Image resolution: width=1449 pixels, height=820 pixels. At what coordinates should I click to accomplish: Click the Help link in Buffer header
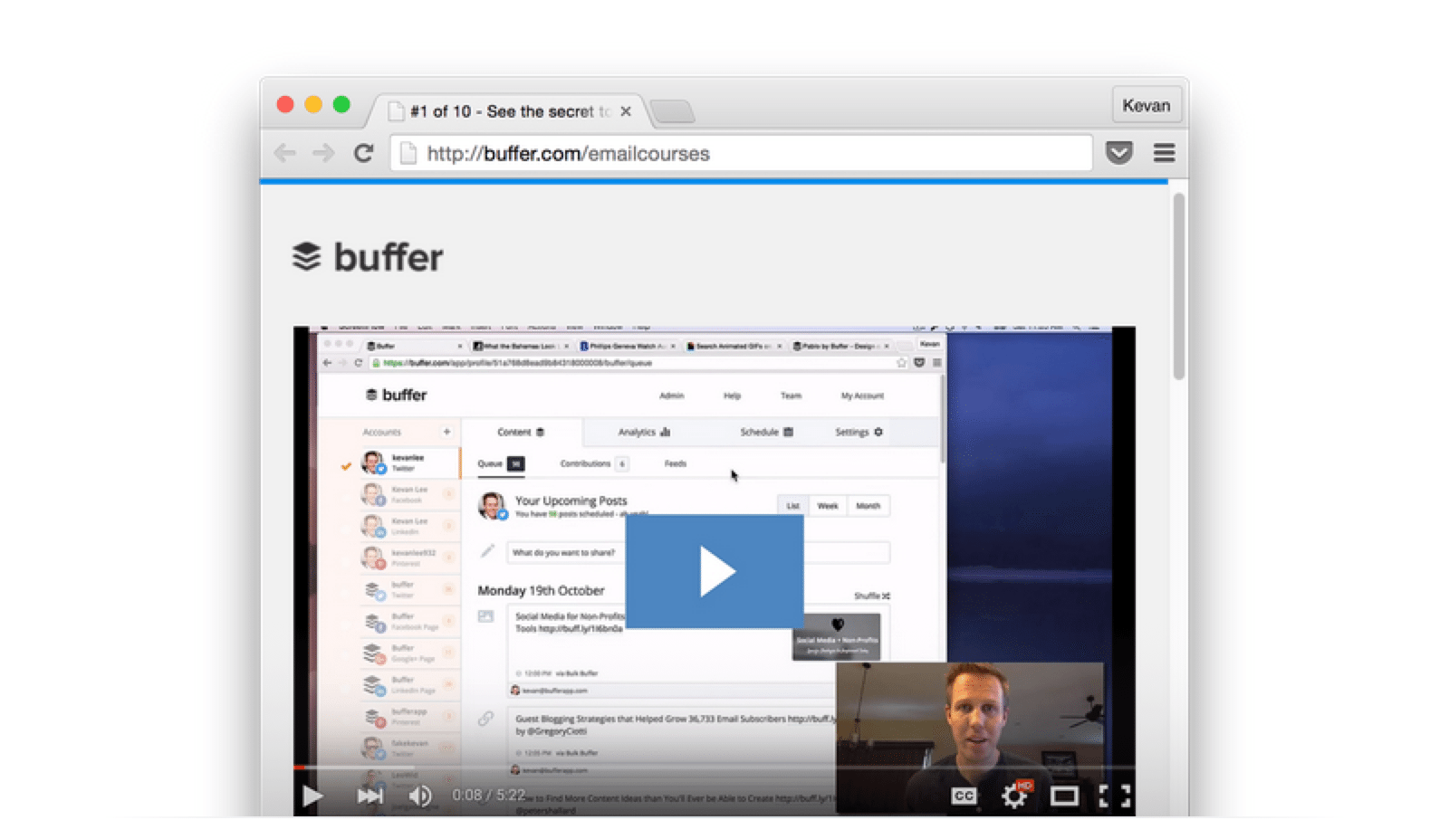point(732,396)
